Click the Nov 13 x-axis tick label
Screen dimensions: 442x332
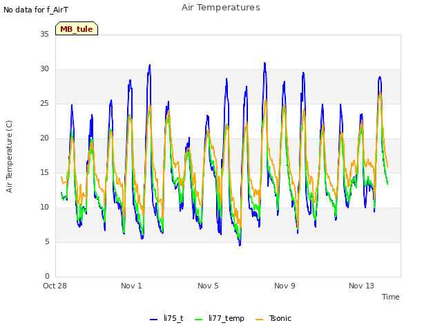[361, 286]
